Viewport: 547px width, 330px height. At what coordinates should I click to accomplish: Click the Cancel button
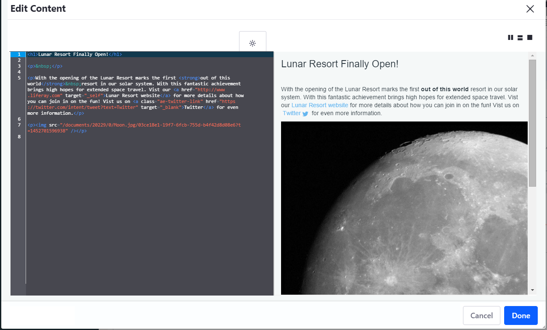(x=481, y=315)
